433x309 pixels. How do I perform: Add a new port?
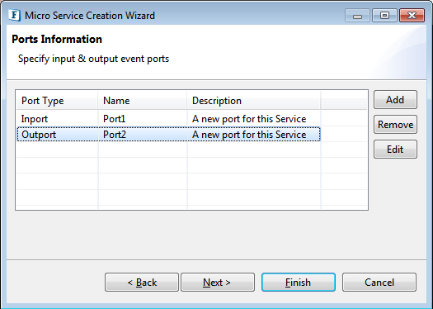[x=395, y=100]
